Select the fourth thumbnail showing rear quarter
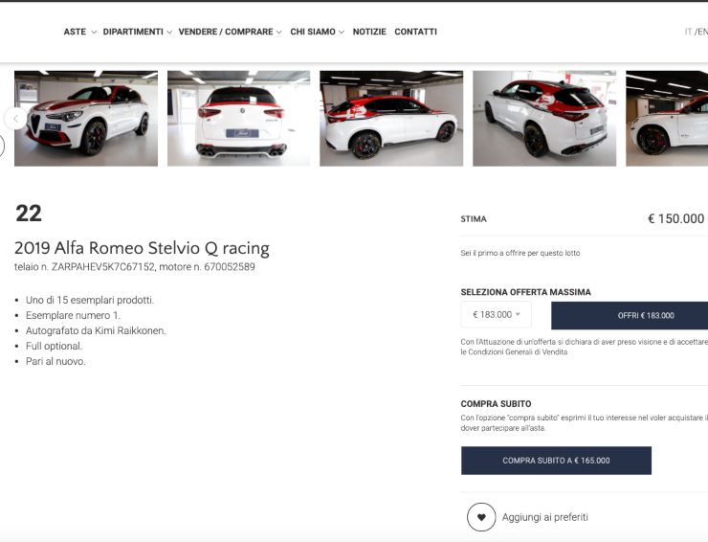Image resolution: width=708 pixels, height=542 pixels. click(x=544, y=119)
